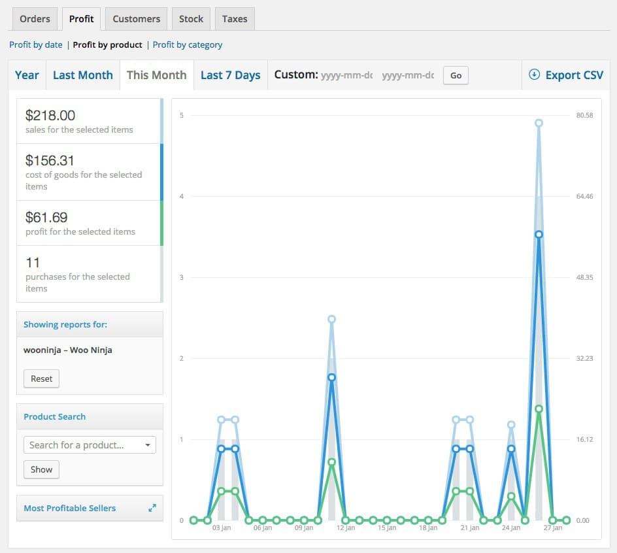This screenshot has width=617, height=553.
Task: Choose the Year date range
Action: click(x=27, y=75)
